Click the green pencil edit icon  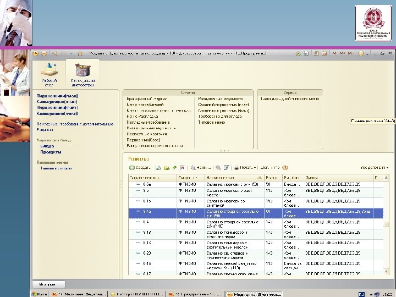click(174, 168)
